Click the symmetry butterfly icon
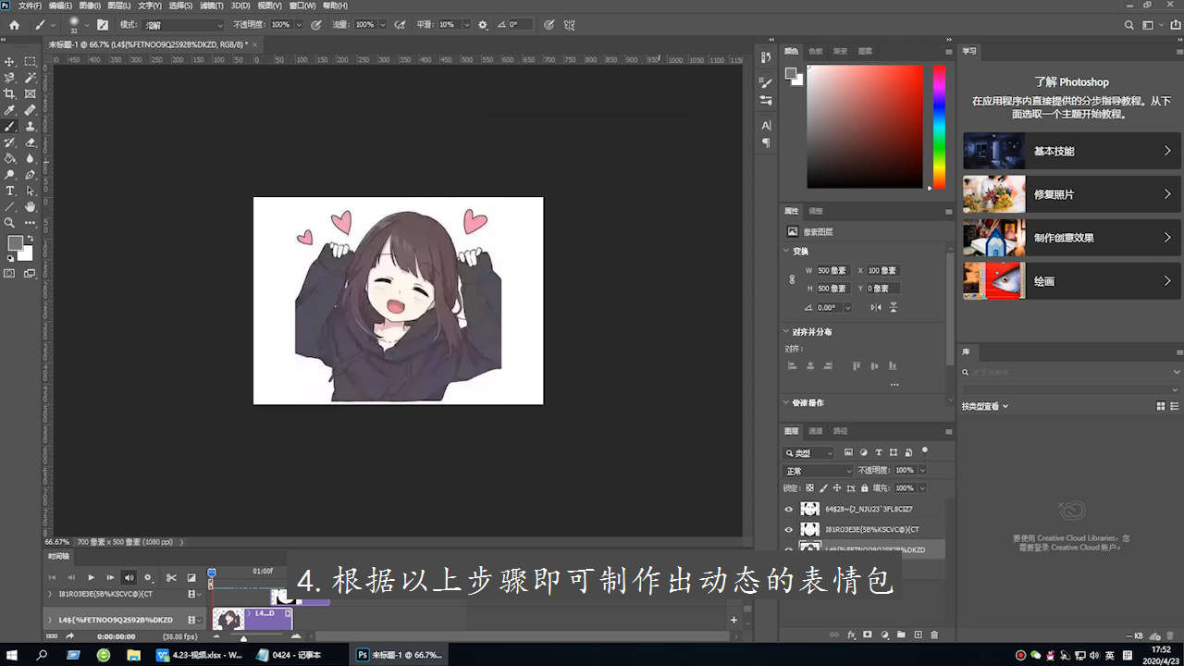The width and height of the screenshot is (1184, 666). 570,25
